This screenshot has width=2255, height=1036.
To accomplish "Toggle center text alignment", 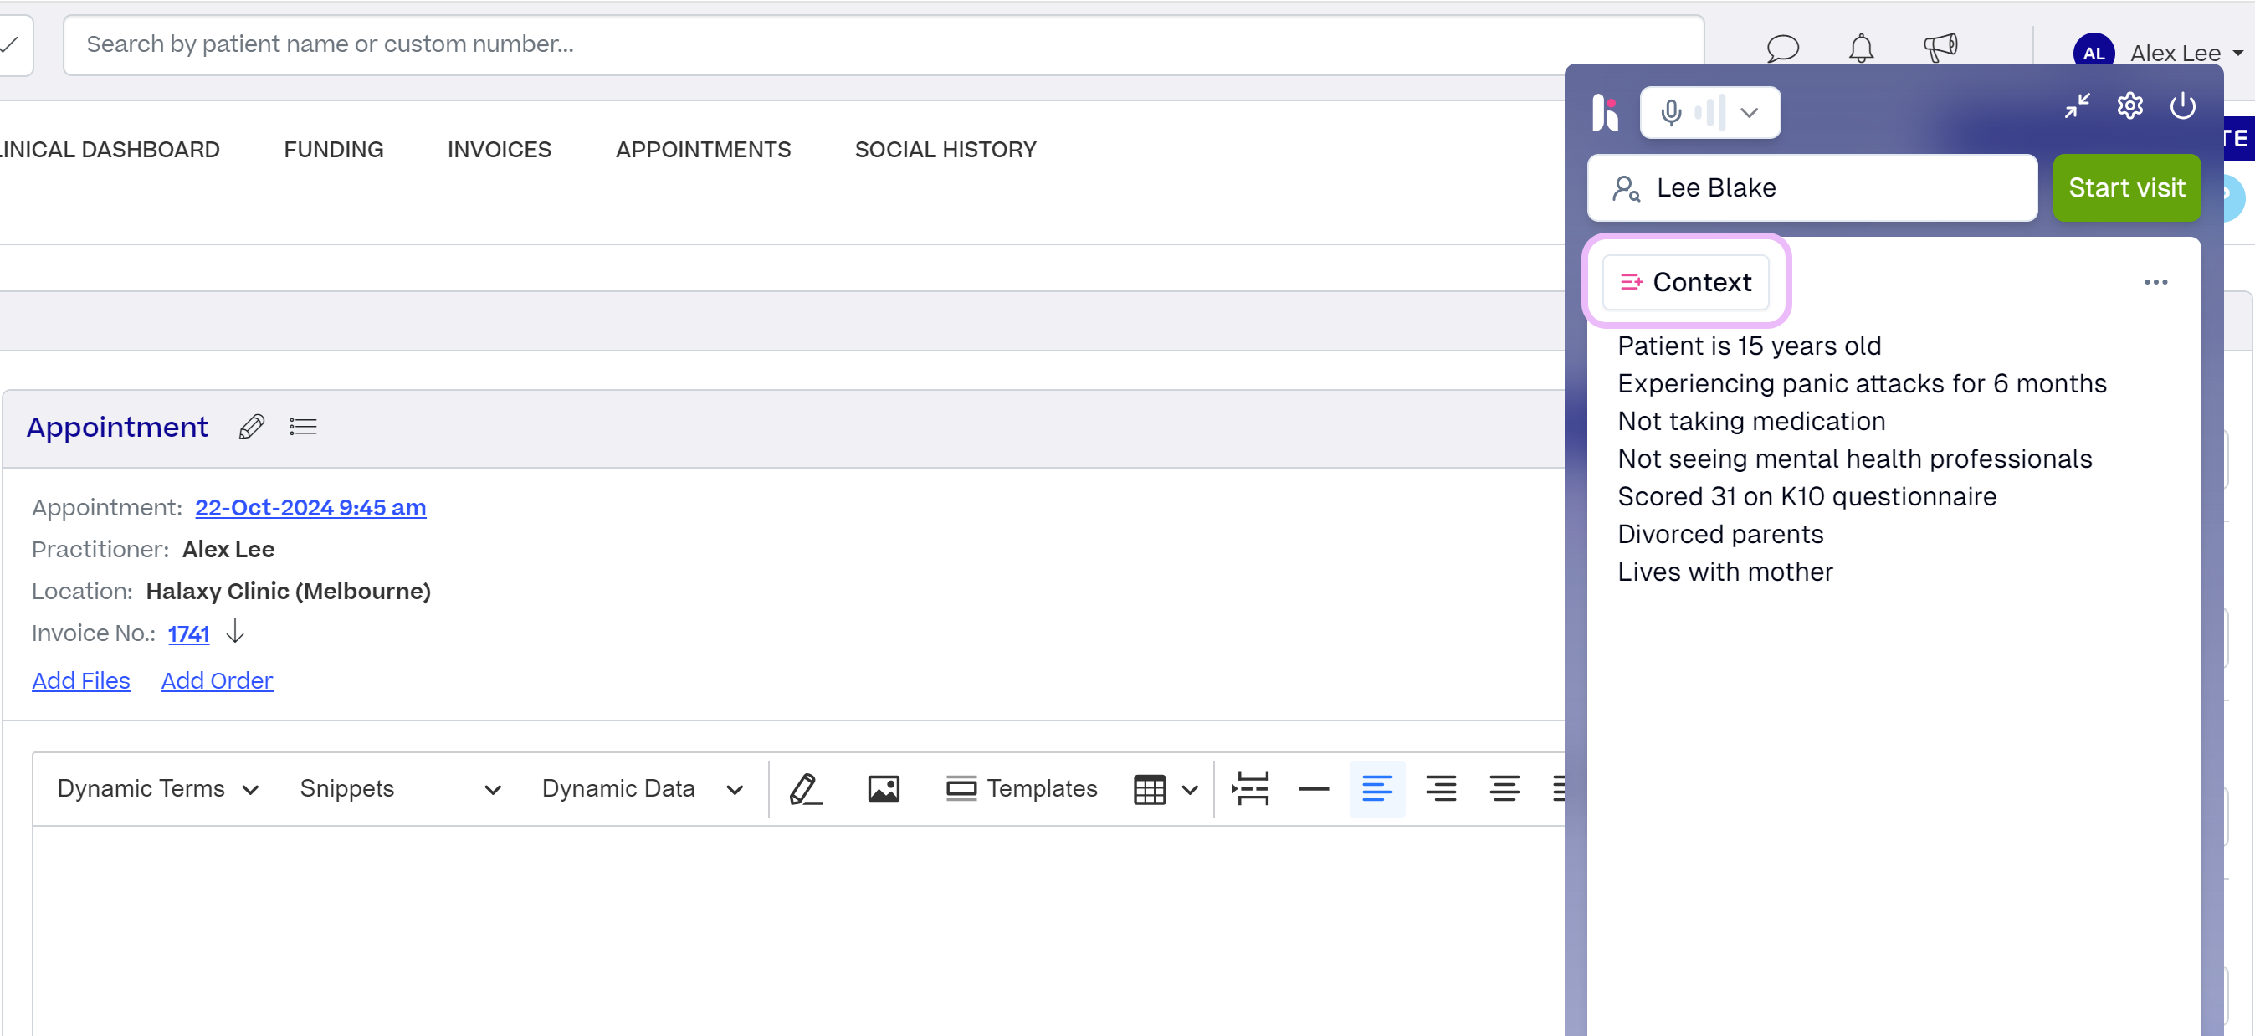I will [1504, 789].
